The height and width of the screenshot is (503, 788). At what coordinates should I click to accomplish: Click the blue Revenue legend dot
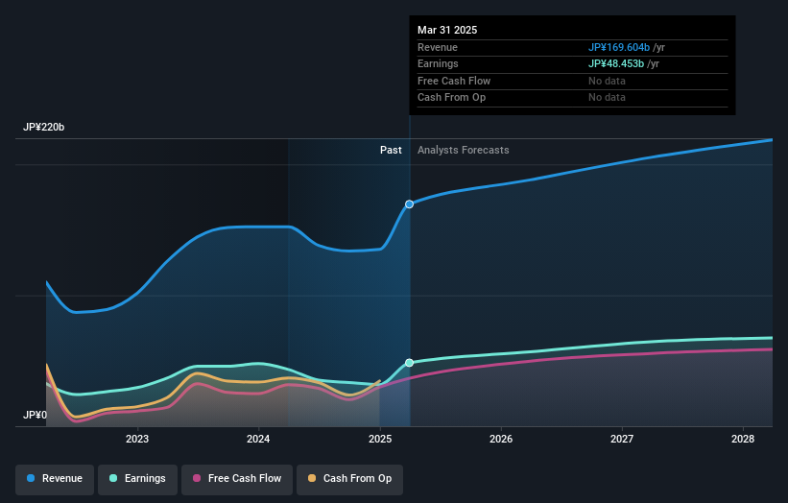click(x=31, y=478)
